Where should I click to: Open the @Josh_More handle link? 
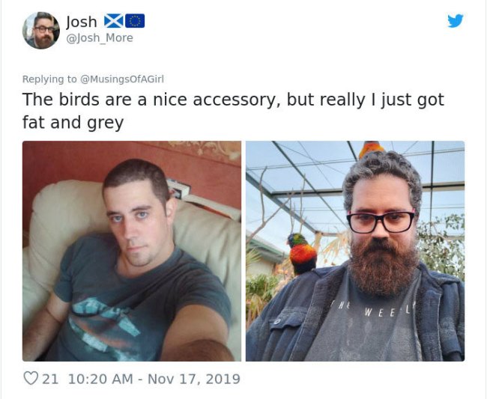click(x=100, y=38)
